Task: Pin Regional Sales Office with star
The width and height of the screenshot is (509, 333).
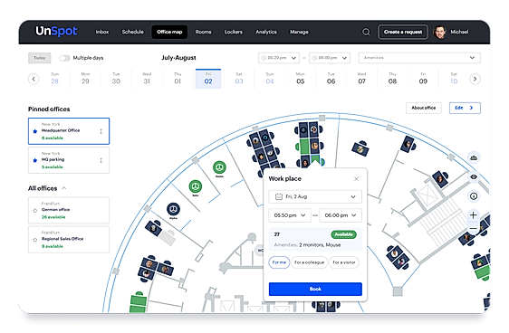Action: pyautogui.click(x=35, y=240)
